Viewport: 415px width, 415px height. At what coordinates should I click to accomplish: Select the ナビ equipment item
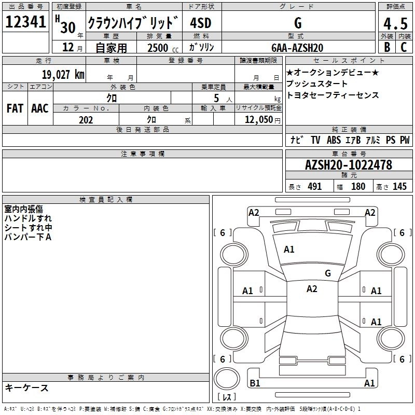pos(297,140)
